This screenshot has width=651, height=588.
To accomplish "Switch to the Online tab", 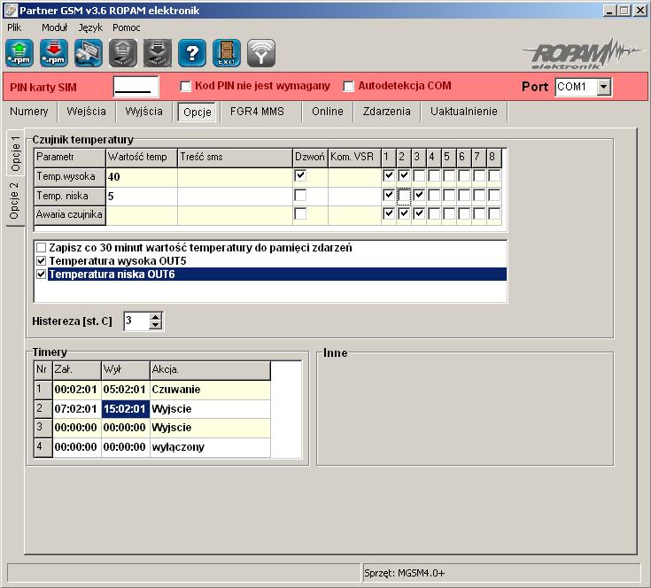I will (328, 112).
